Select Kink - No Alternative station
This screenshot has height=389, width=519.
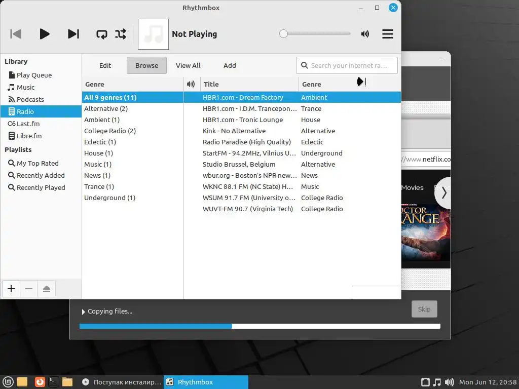[x=292, y=131]
